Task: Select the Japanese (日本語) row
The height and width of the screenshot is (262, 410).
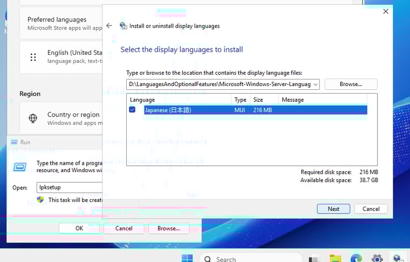Action: click(x=256, y=110)
